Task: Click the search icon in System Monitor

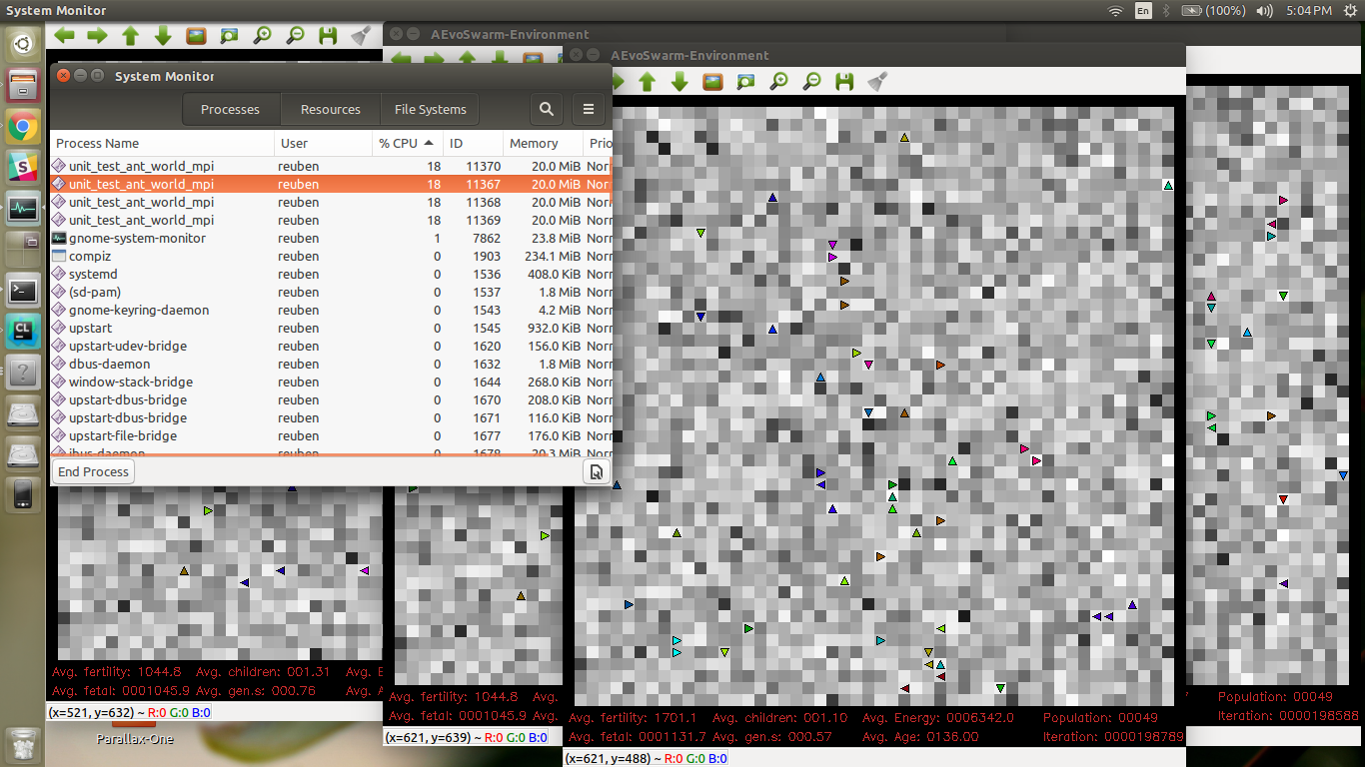Action: [547, 110]
